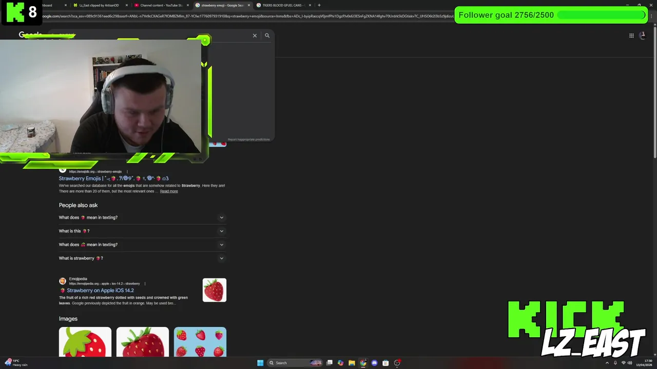Switch to Lz_East clipped by ArtisanOD tab
Viewport: 657px width, 369px height.
coord(100,5)
